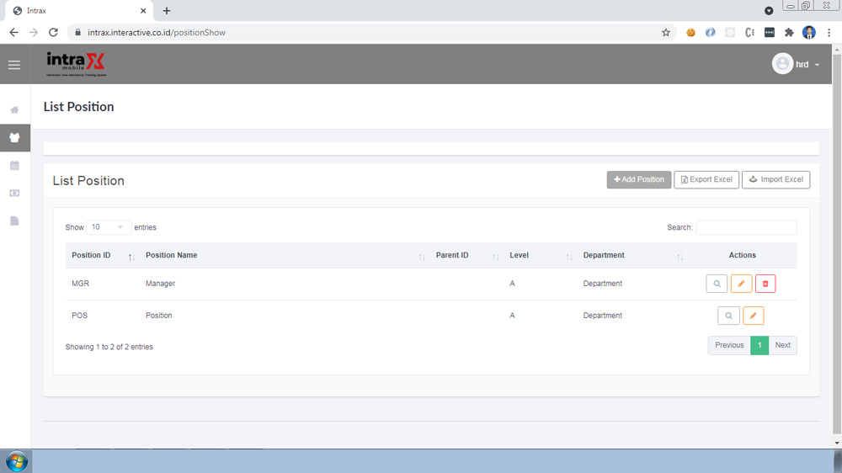Go to the home sidebar icon
This screenshot has width=842, height=473.
click(x=14, y=110)
